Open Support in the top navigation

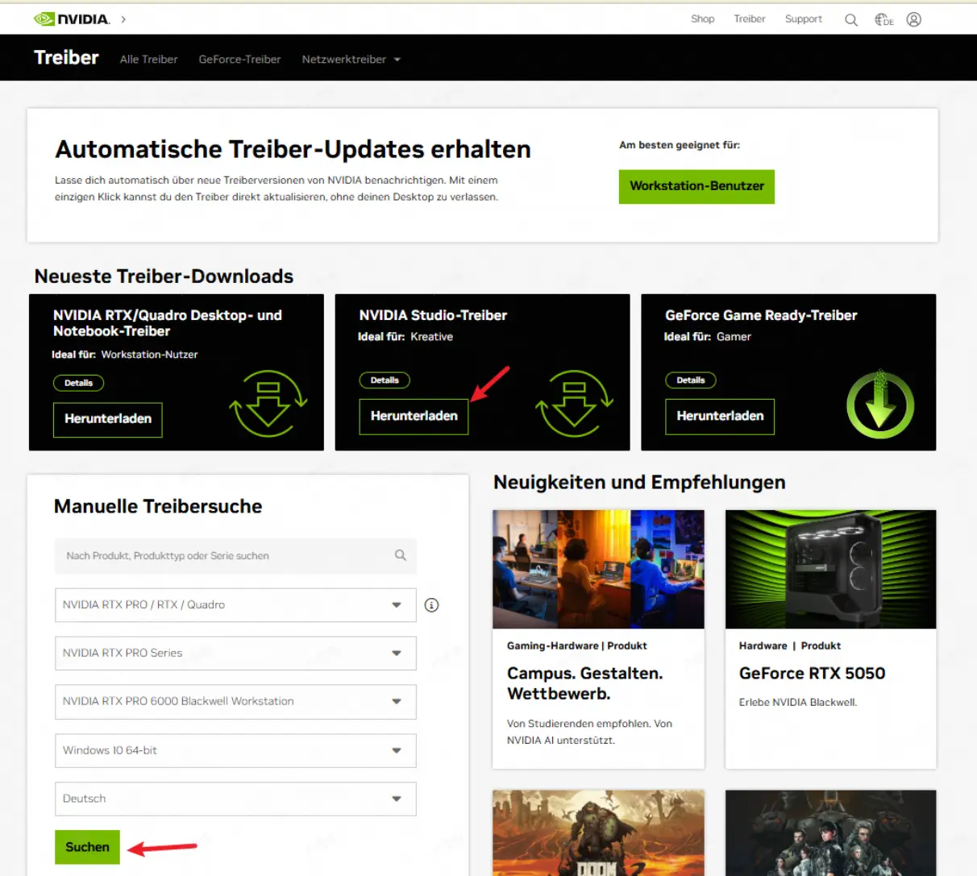804,19
